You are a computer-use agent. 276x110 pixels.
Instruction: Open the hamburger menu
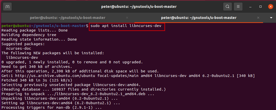point(238,7)
